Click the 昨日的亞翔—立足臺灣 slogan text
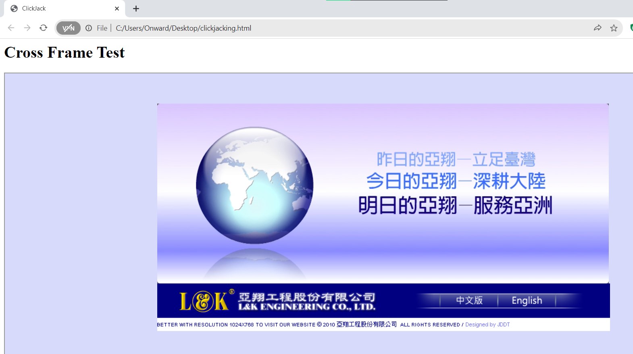 (x=456, y=159)
